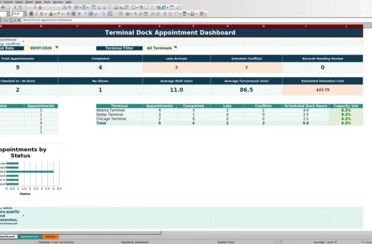Click the Insert Hyperlink icon
This screenshot has width=372, height=244.
tap(141, 8)
